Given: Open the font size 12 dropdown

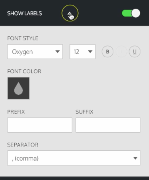Looking at the screenshot, I should tap(82, 52).
